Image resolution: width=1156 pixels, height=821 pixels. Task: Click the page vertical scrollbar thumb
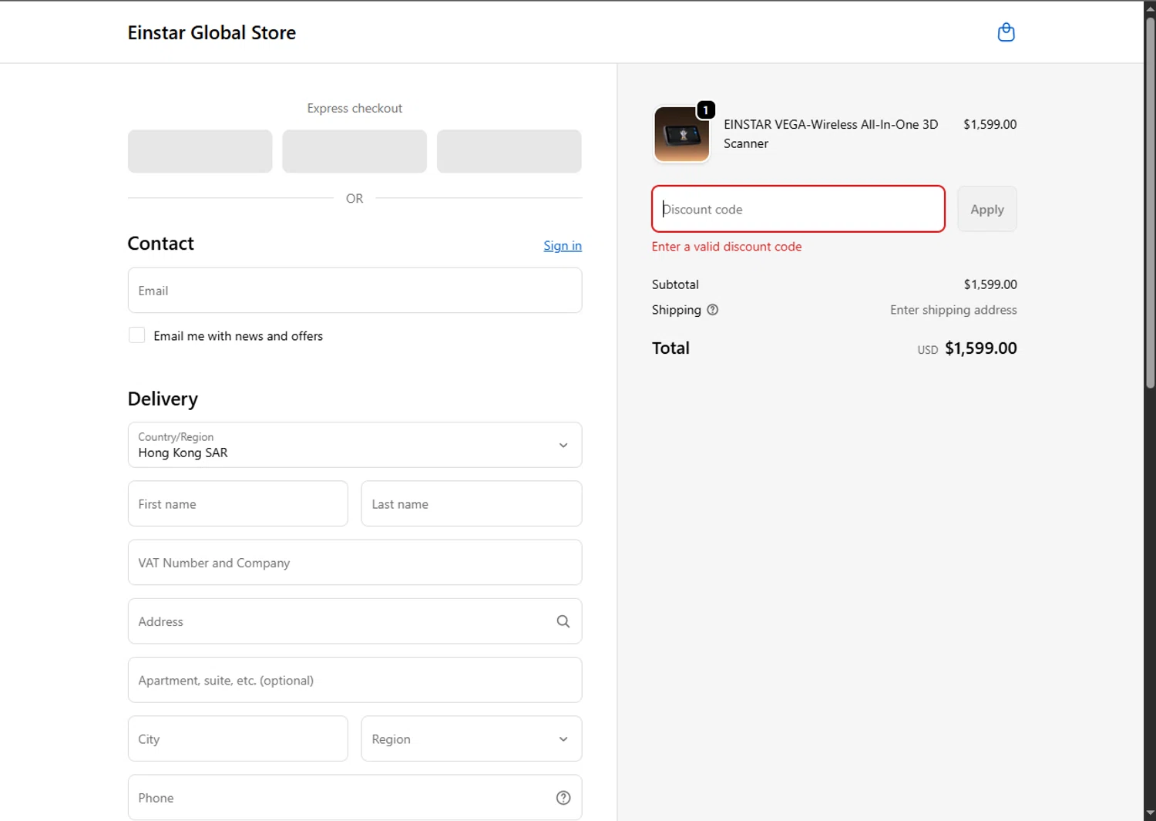coord(1150,202)
